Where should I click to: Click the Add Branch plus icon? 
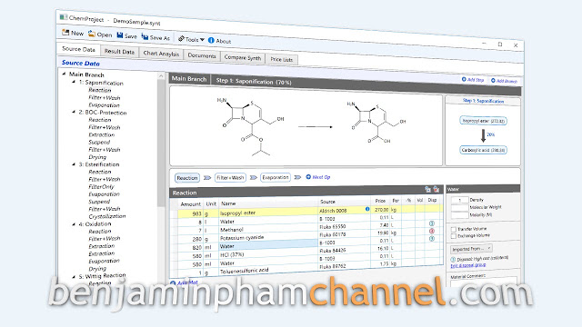pos(493,80)
